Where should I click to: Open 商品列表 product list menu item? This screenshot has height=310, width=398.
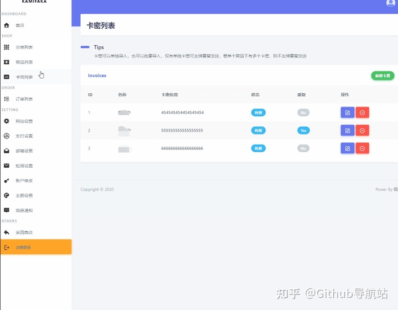click(x=24, y=62)
